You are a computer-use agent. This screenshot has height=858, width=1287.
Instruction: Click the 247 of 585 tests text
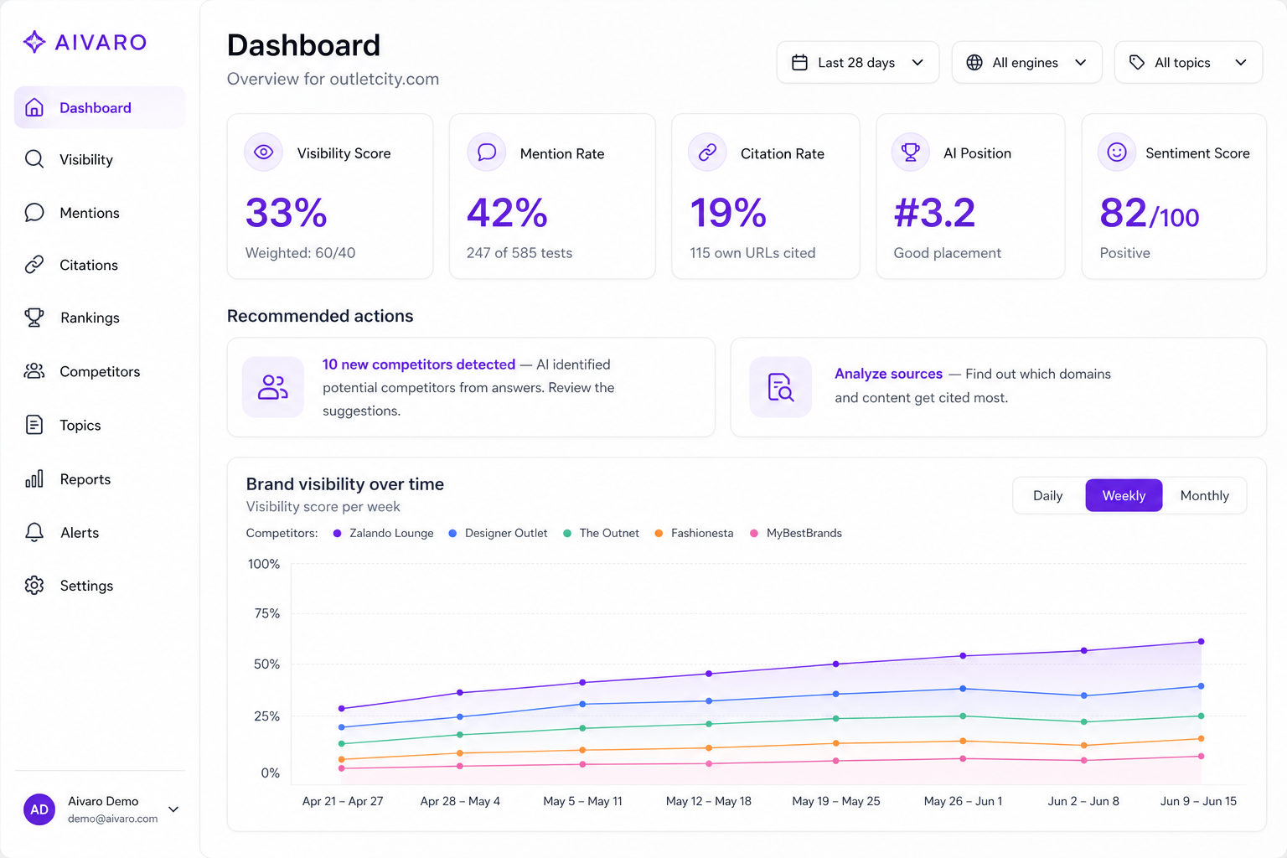(x=519, y=253)
